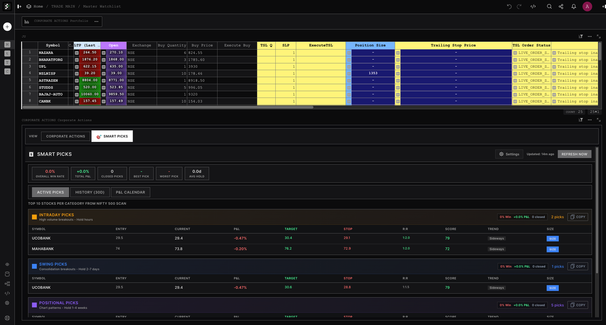The image size is (606, 325).
Task: Click SIZE button for swing UCOBANK
Action: click(x=553, y=288)
